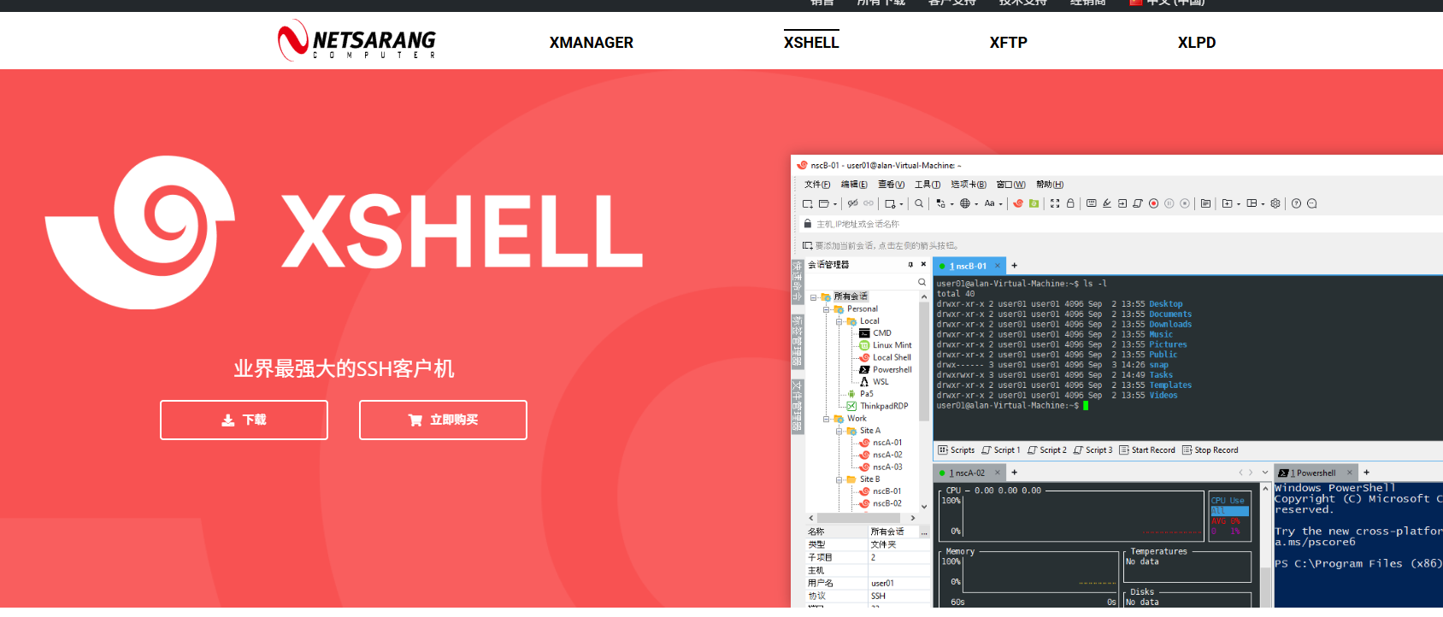The width and height of the screenshot is (1443, 617).
Task: Click the help question mark icon
Action: pyautogui.click(x=1296, y=203)
